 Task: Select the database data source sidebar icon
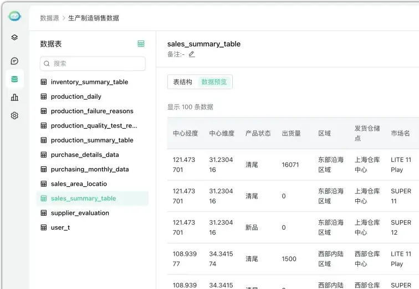pos(14,79)
